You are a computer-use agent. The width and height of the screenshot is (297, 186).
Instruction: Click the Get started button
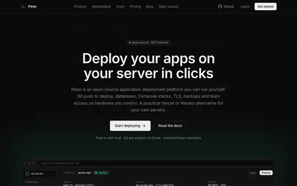coord(265,7)
